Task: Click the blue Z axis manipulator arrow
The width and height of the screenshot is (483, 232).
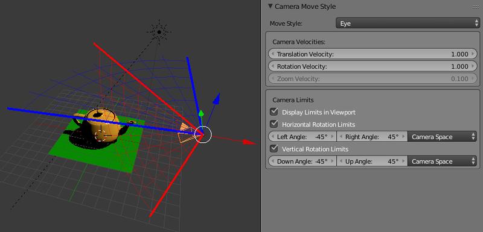Action: 217,98
